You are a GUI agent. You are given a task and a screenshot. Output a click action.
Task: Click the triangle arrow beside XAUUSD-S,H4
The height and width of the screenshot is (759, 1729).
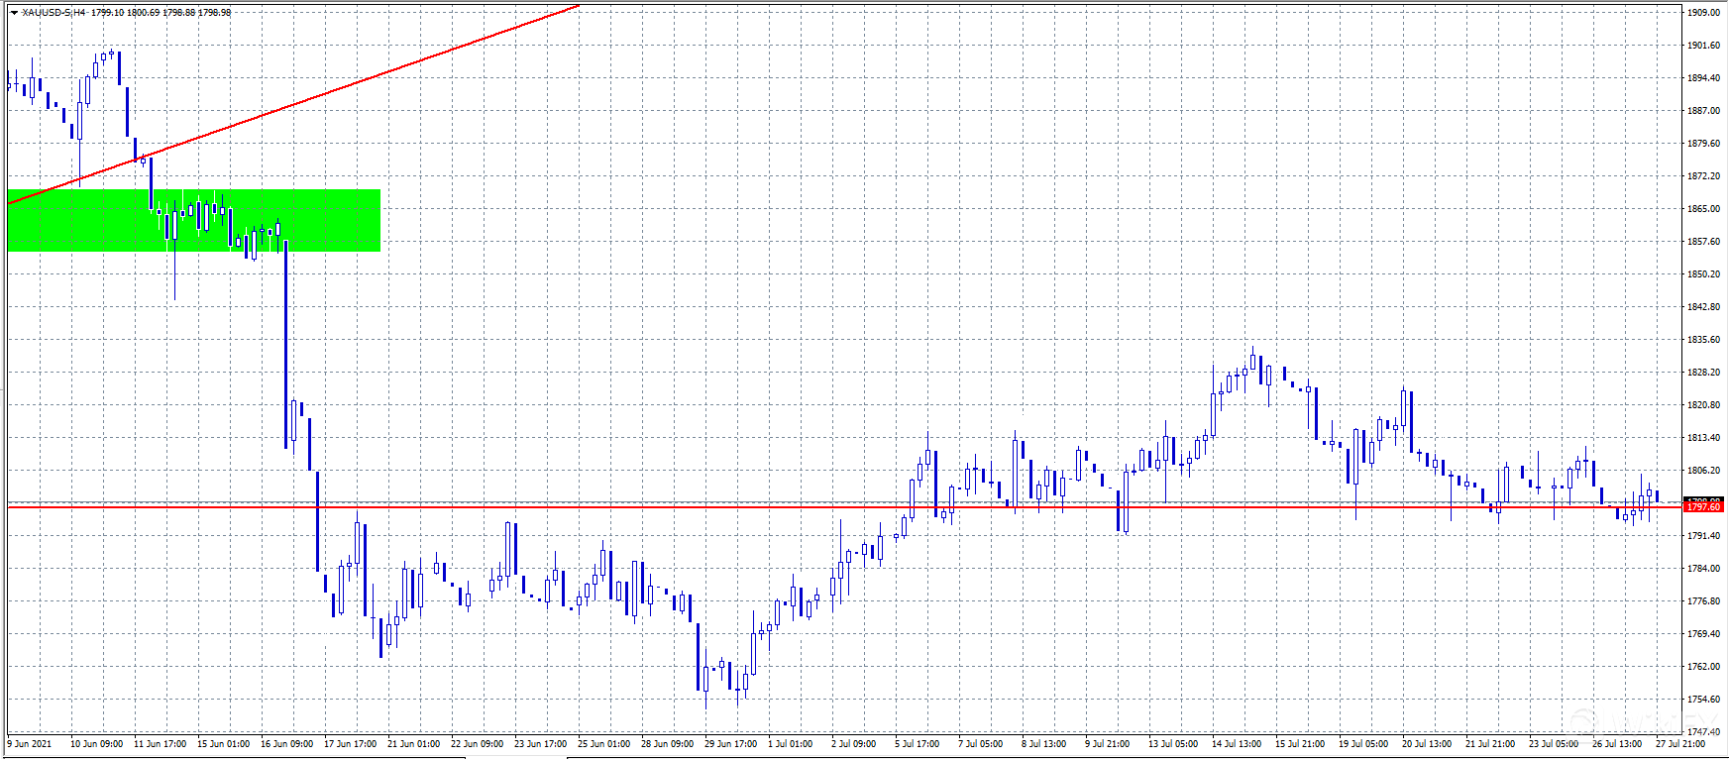pyautogui.click(x=14, y=13)
